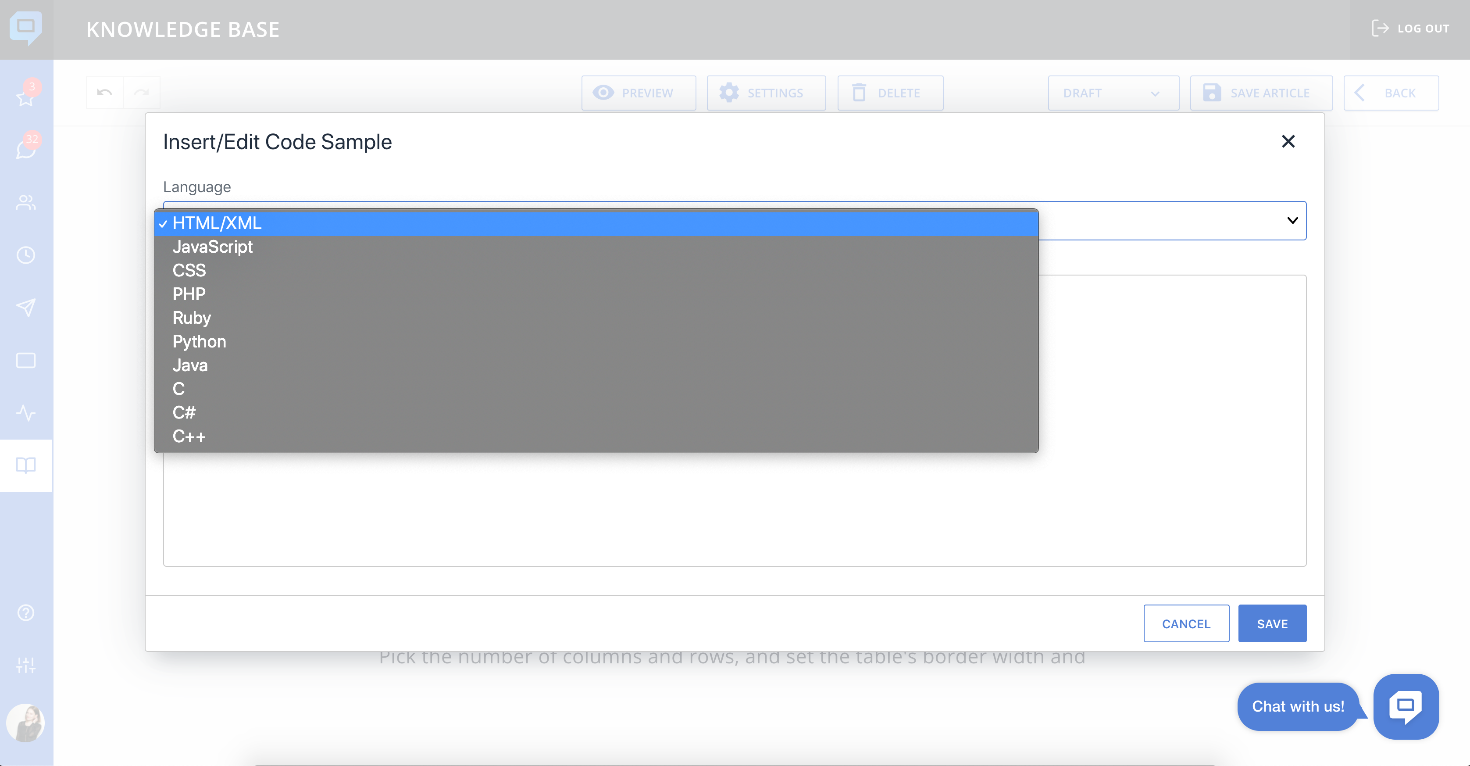Select Ruby language option
The image size is (1470, 766).
click(596, 318)
